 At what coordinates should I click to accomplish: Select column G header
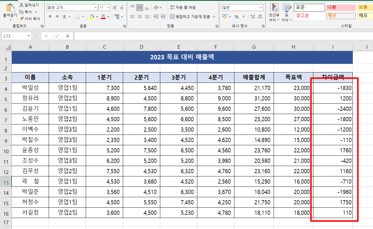point(254,47)
